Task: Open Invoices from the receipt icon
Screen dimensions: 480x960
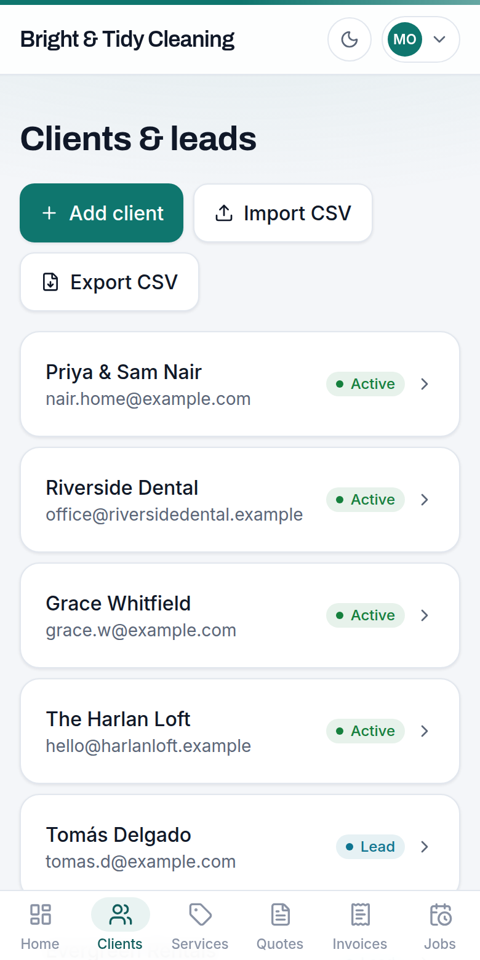Action: click(360, 926)
